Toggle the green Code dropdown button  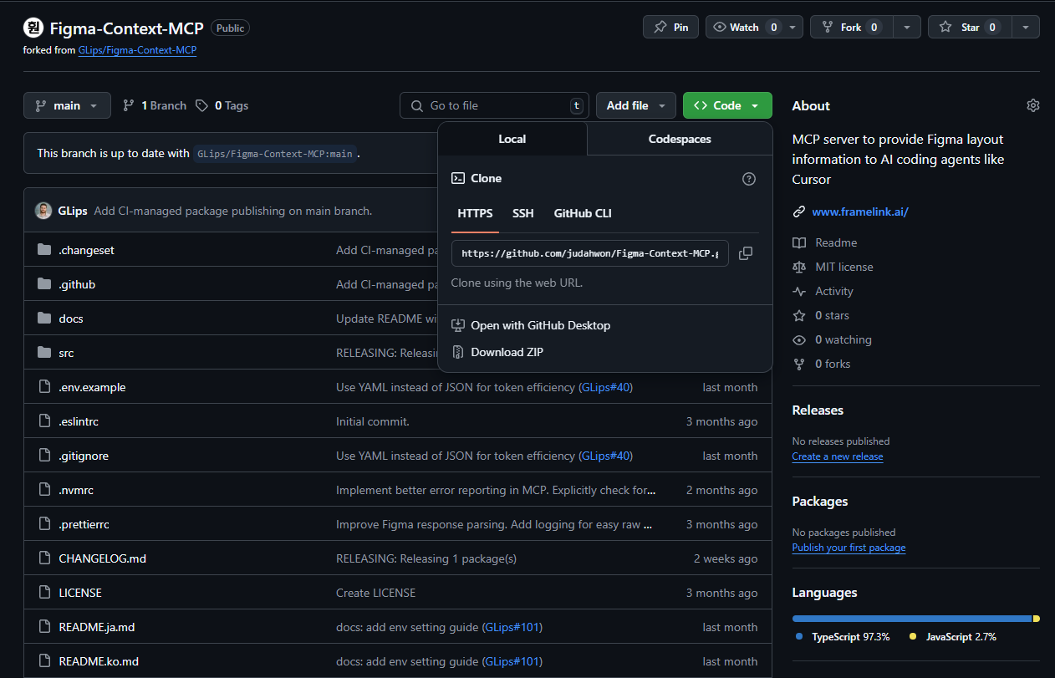click(x=727, y=105)
